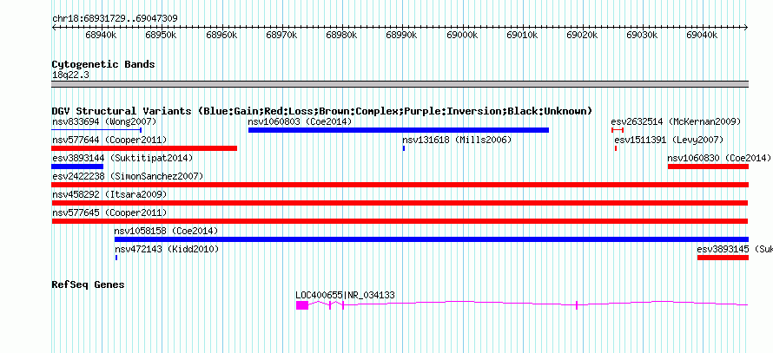Select the small nsv131618 blue marker
This screenshot has height=353, width=773.
(404, 148)
